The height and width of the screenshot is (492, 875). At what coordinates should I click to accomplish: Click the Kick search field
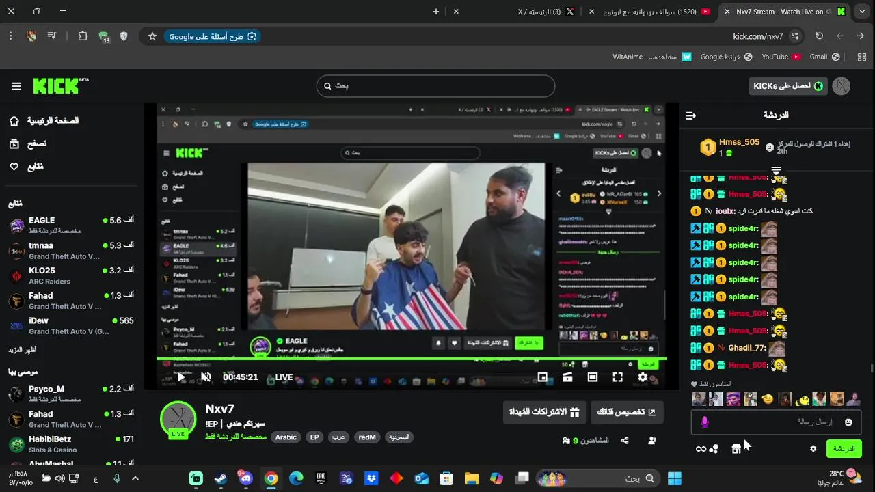pyautogui.click(x=435, y=86)
